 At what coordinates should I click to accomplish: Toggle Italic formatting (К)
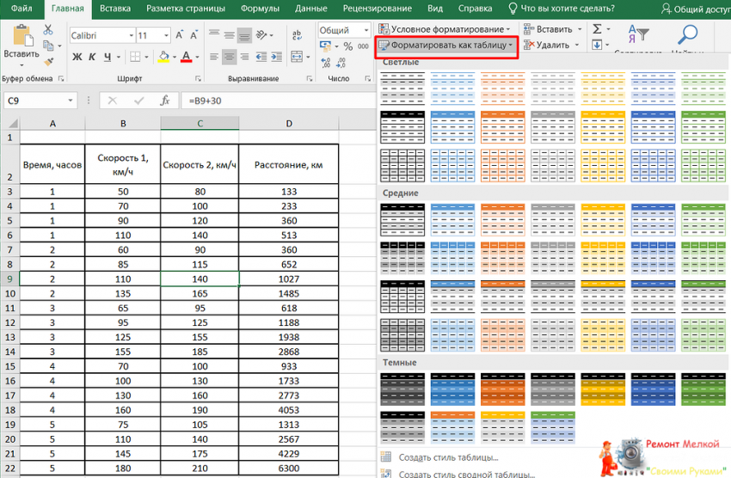92,58
